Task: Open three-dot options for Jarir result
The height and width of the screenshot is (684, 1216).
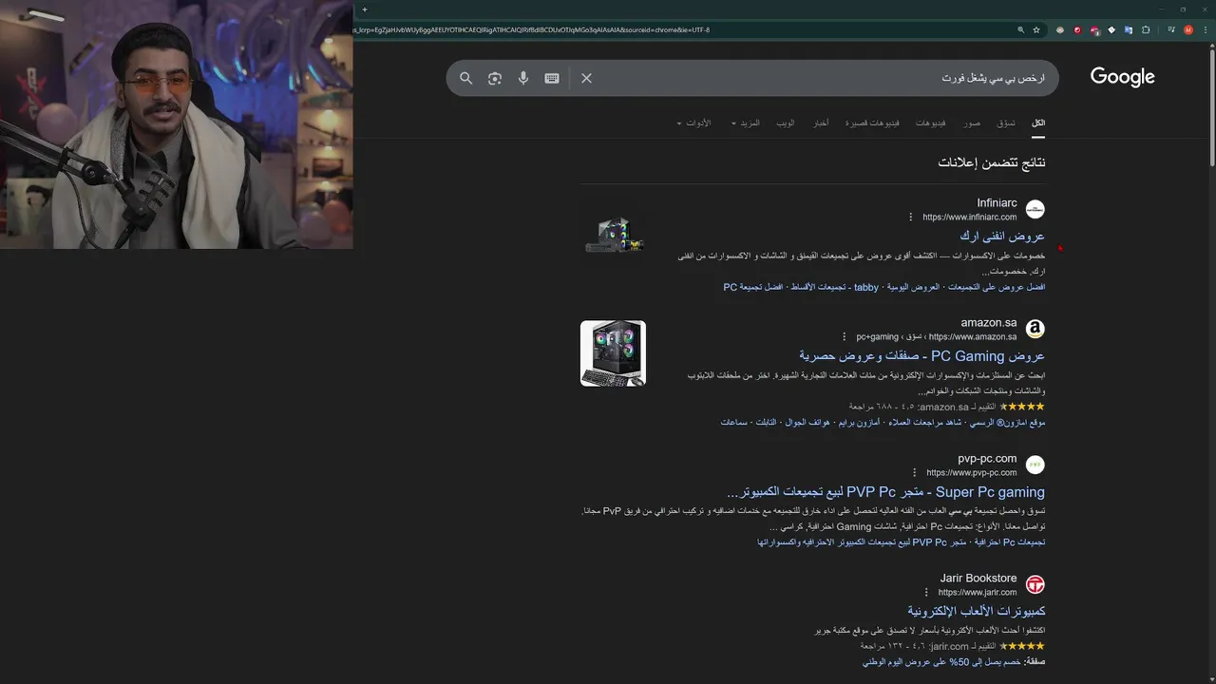Action: coord(926,593)
